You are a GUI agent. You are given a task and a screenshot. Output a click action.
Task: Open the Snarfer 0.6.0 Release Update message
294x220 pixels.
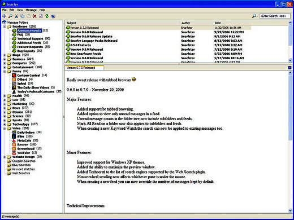coord(91,37)
